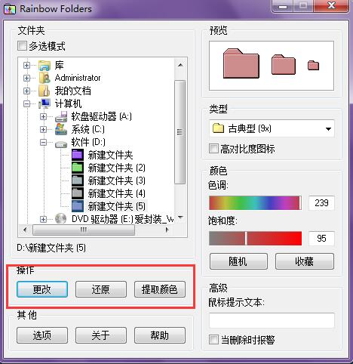Minimize the Rainbow Folders window
The image size is (353, 364).
tap(283, 5)
